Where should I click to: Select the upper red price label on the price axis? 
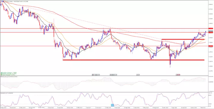211,29
